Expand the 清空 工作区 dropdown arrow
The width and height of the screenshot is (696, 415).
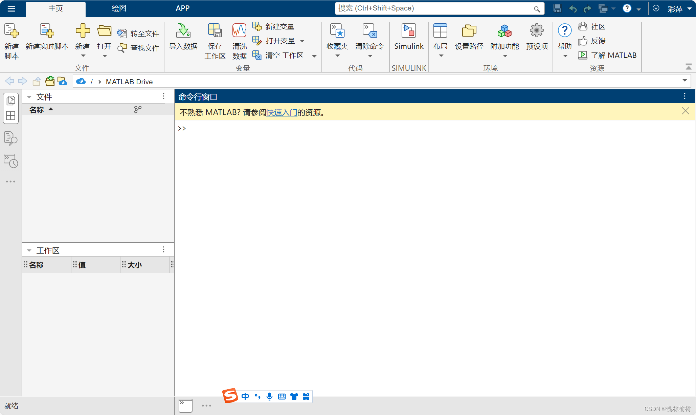point(314,56)
